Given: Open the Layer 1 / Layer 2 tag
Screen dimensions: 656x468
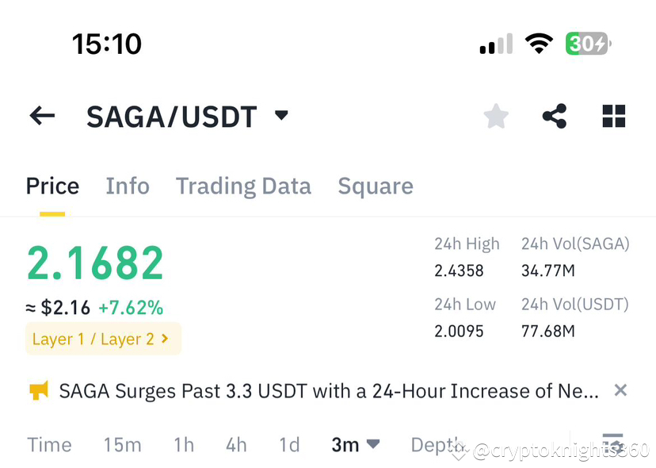Looking at the screenshot, I should pos(103,339).
